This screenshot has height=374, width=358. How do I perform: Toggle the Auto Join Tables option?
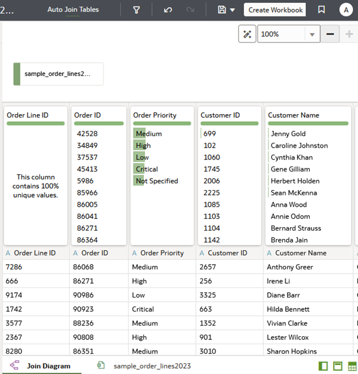pos(73,10)
